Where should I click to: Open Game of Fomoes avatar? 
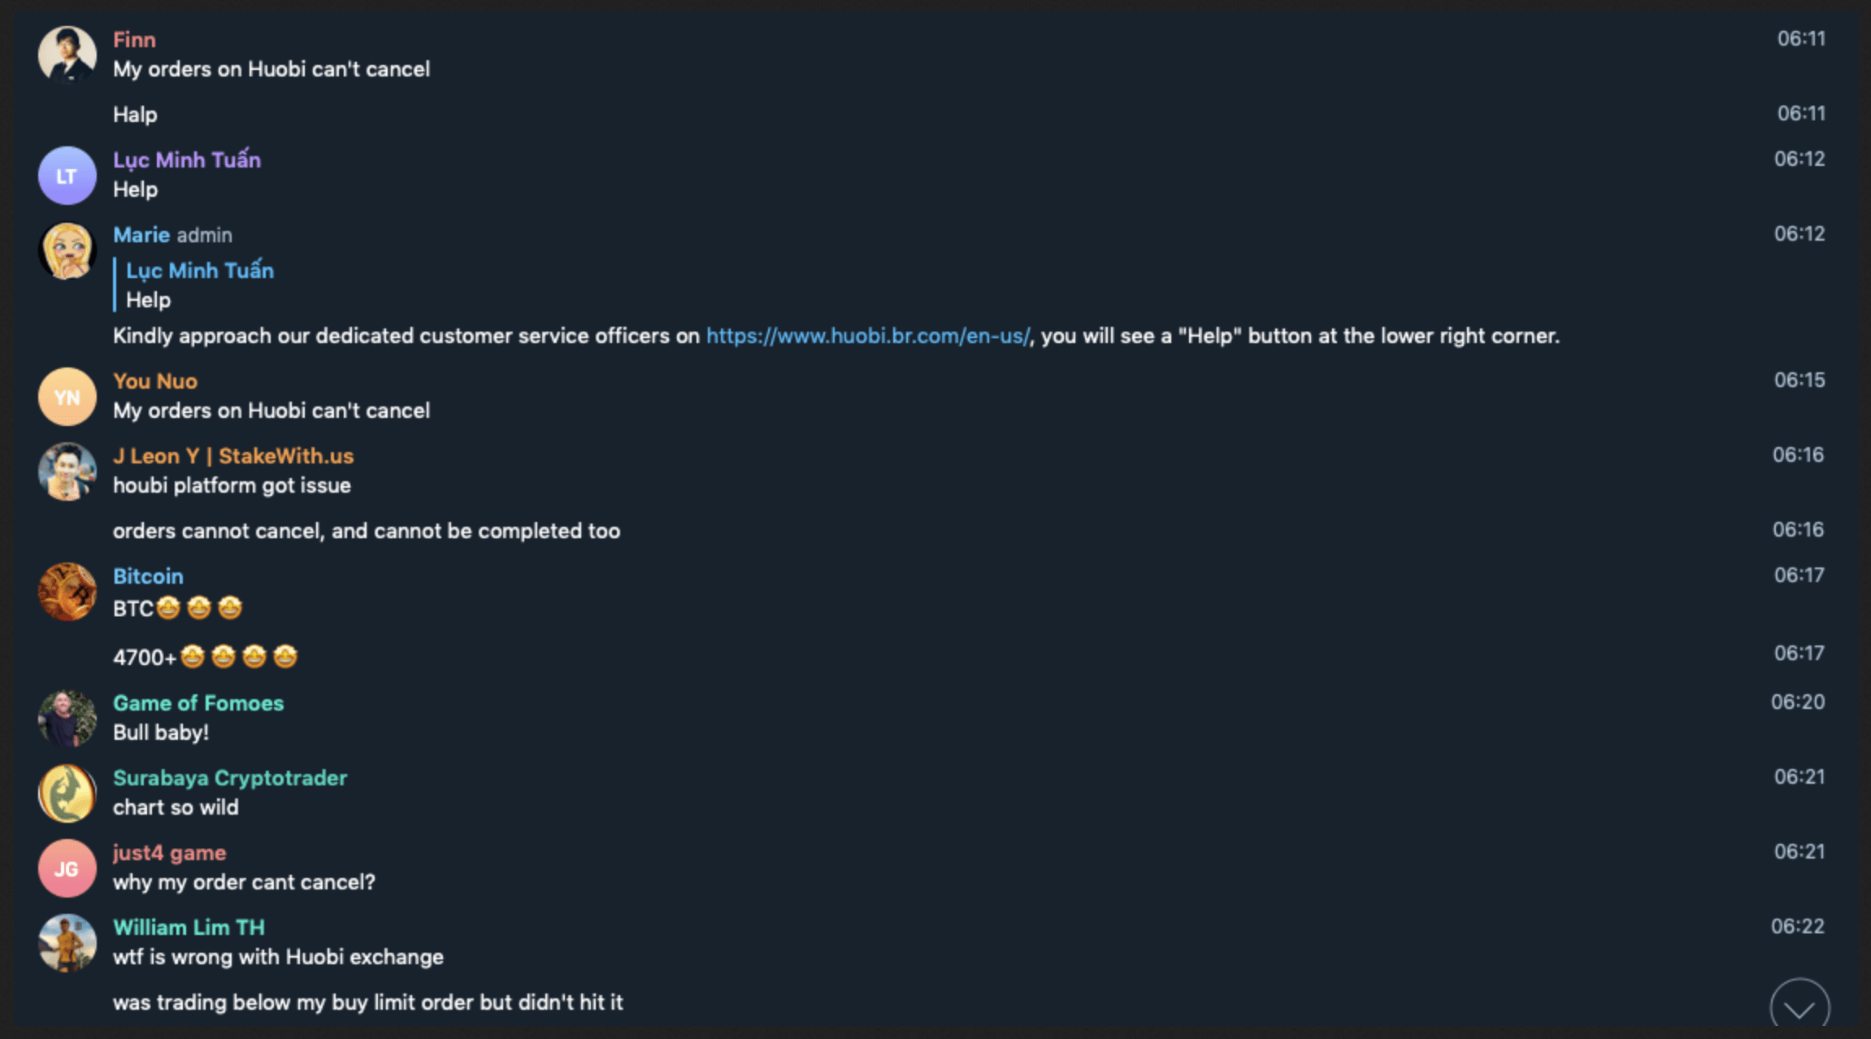[x=67, y=719]
